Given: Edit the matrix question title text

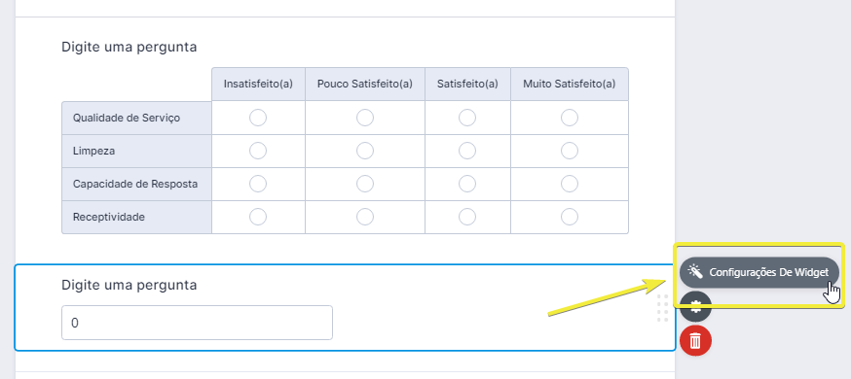Looking at the screenshot, I should coord(129,47).
